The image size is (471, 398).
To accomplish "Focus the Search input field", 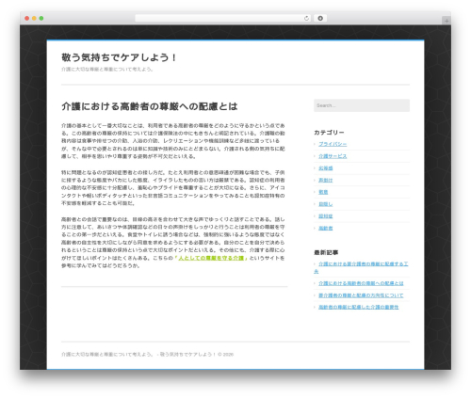I will click(x=362, y=105).
